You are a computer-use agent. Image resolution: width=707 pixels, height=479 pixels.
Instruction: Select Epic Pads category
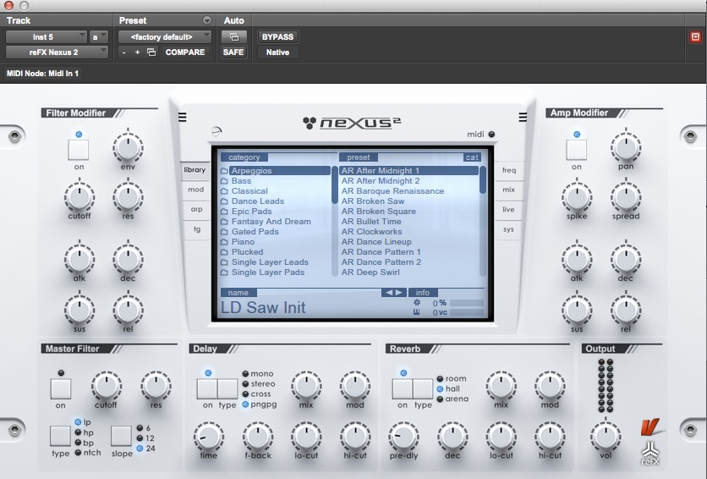pyautogui.click(x=252, y=212)
